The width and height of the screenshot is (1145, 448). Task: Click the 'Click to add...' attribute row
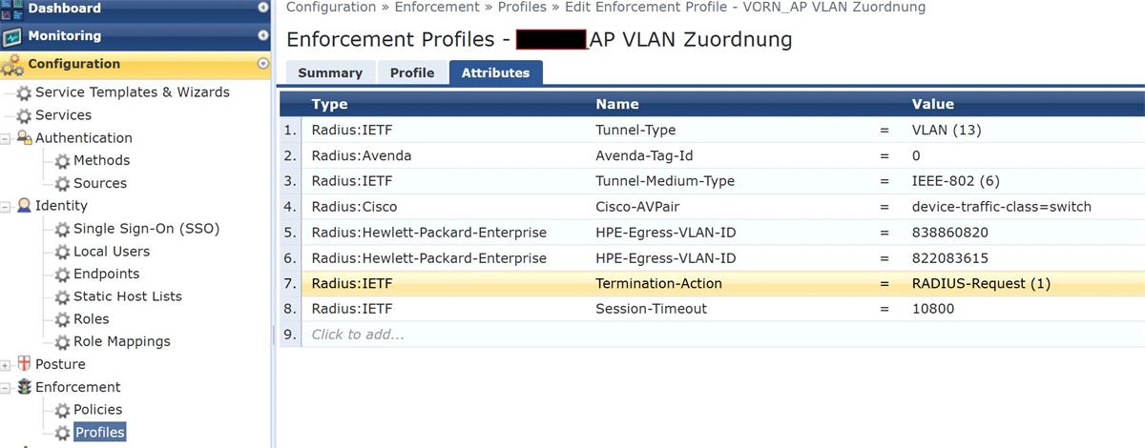[x=357, y=335]
